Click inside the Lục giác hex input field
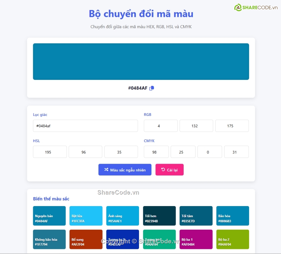This screenshot has height=254, width=281. 85,126
